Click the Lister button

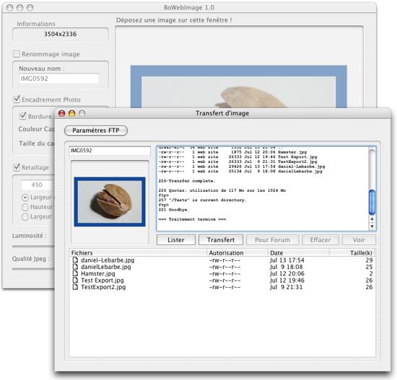176,240
